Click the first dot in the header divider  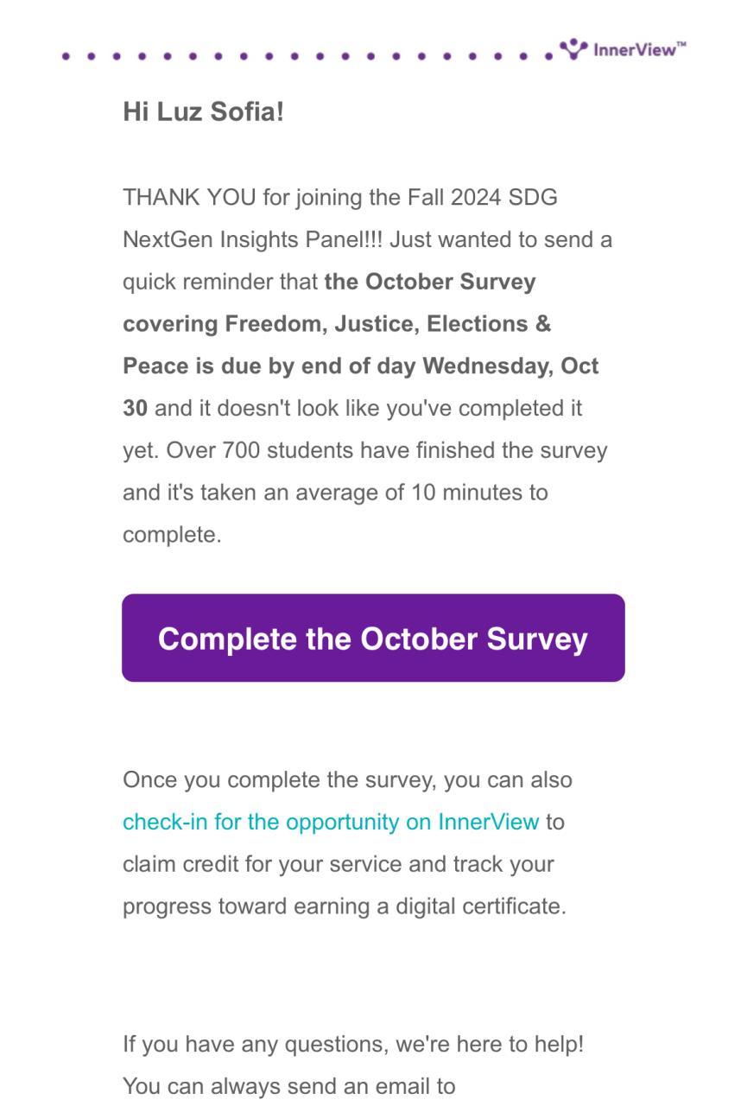pos(66,56)
